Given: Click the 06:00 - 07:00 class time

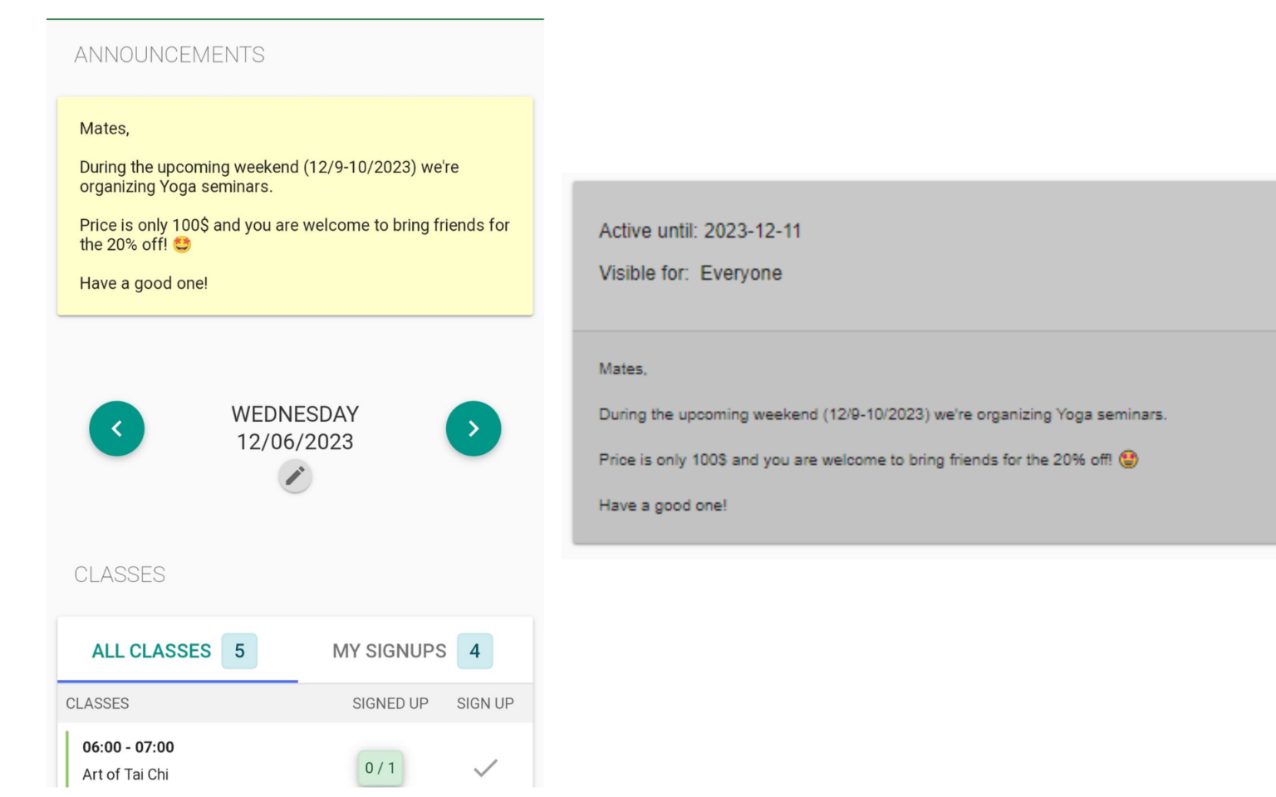Looking at the screenshot, I should 128,747.
